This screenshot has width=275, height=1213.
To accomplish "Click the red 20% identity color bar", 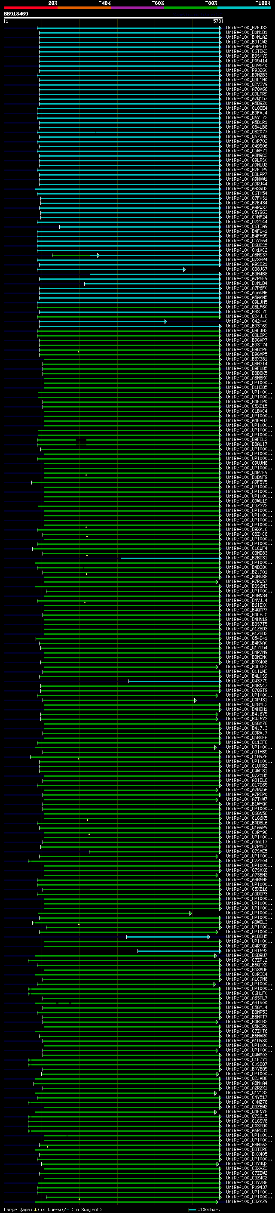I will [x=31, y=8].
